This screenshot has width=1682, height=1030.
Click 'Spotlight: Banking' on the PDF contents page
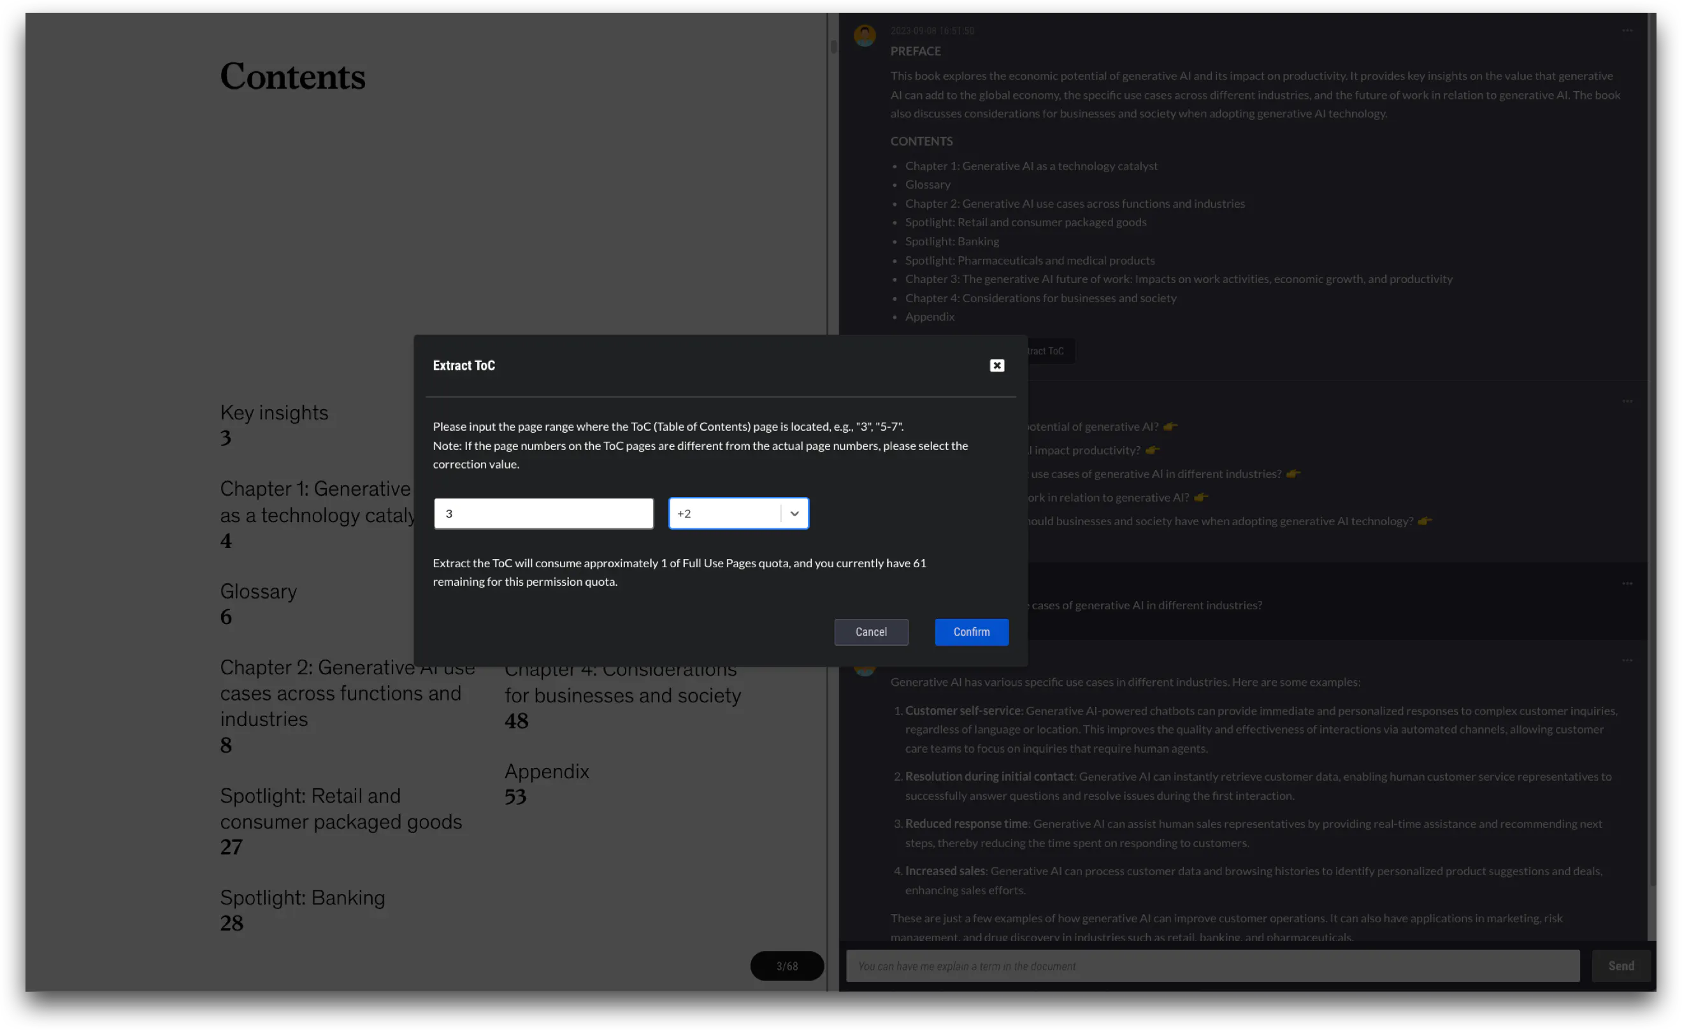click(x=303, y=897)
